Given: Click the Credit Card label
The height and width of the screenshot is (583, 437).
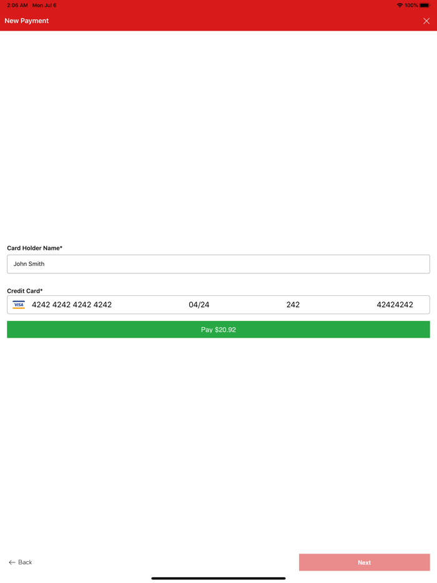Looking at the screenshot, I should tap(25, 291).
